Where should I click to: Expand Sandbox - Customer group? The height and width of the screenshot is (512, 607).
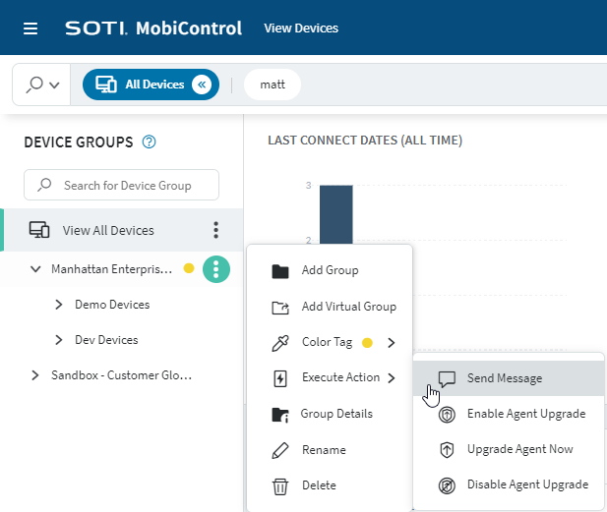36,375
